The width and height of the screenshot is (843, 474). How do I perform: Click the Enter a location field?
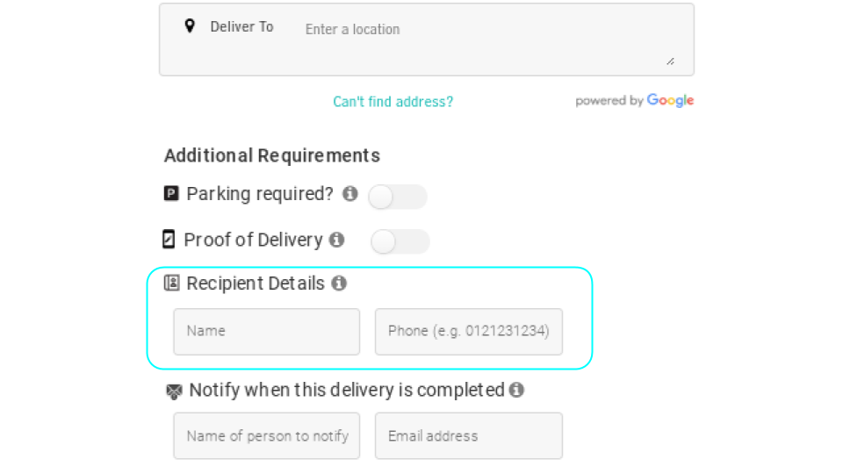point(483,30)
